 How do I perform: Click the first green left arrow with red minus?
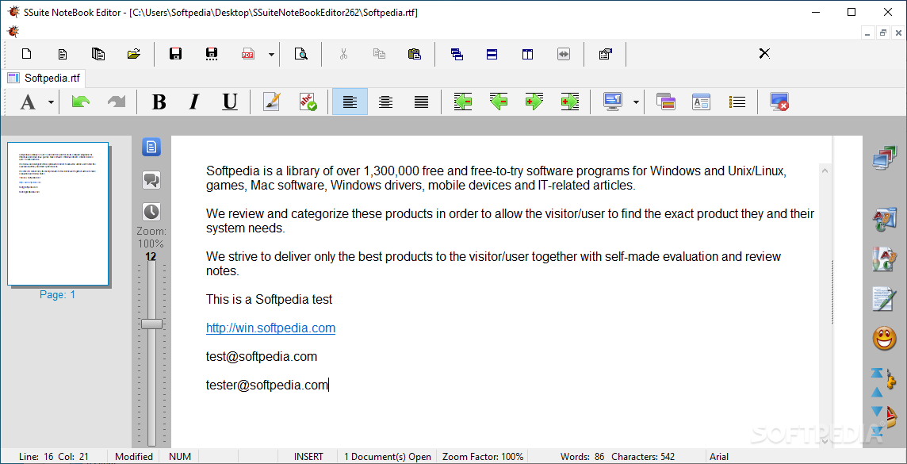[463, 102]
